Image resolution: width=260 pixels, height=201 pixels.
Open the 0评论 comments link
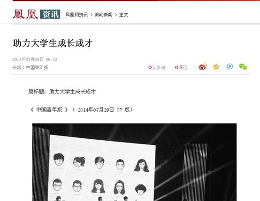[181, 67]
